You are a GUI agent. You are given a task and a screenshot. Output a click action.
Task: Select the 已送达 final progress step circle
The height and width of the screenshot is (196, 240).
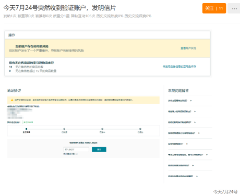(x=140, y=129)
